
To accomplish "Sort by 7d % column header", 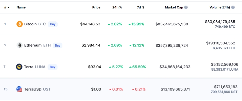I will pos(141,7).
